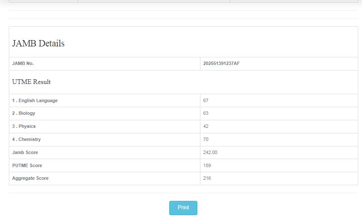Click the Chemistry subject label

(27, 140)
